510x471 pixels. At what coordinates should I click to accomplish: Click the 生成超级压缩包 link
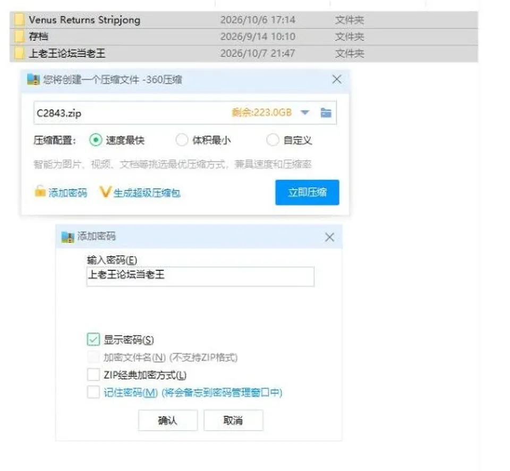click(147, 193)
